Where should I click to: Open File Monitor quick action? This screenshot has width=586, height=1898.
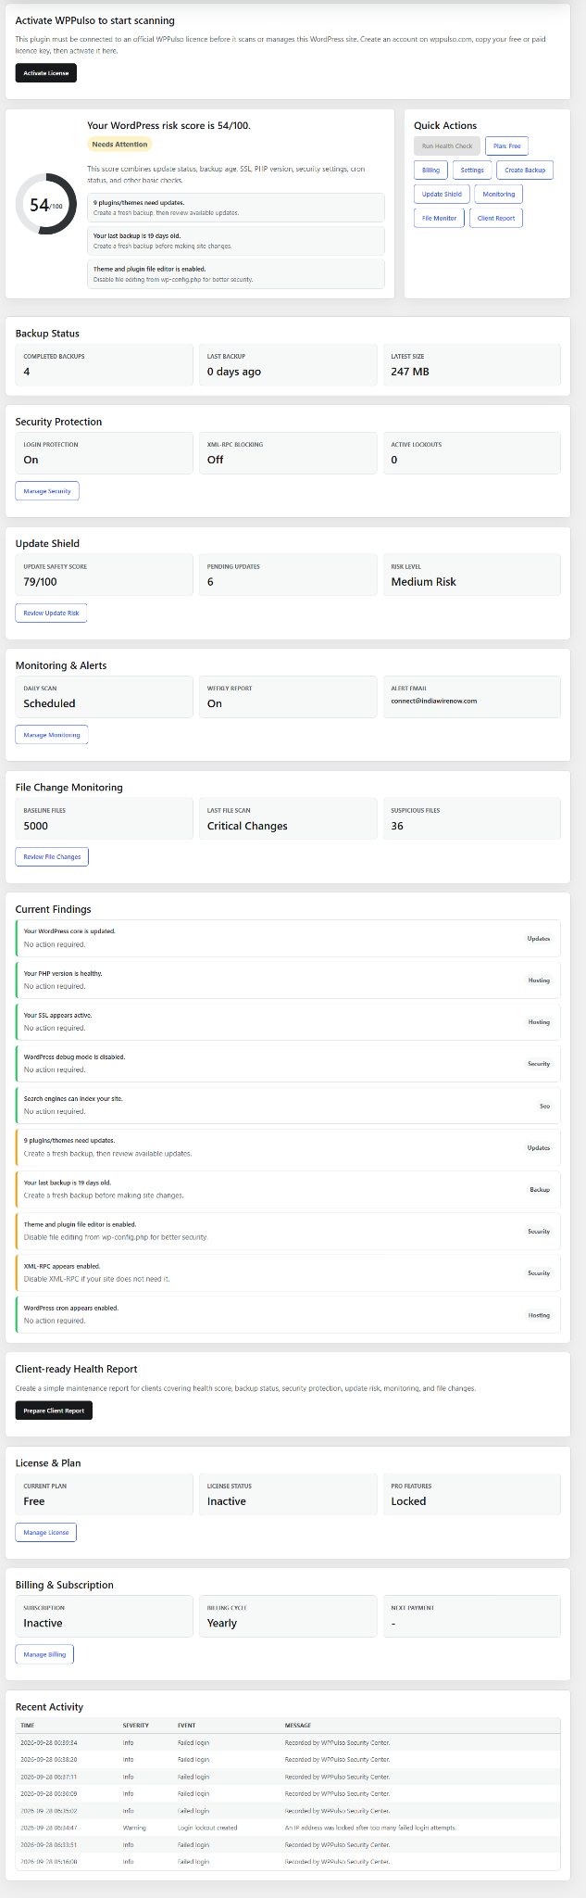[439, 218]
